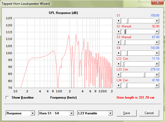Click the L34 value 41.50
The image size is (165, 122).
coord(156,80)
